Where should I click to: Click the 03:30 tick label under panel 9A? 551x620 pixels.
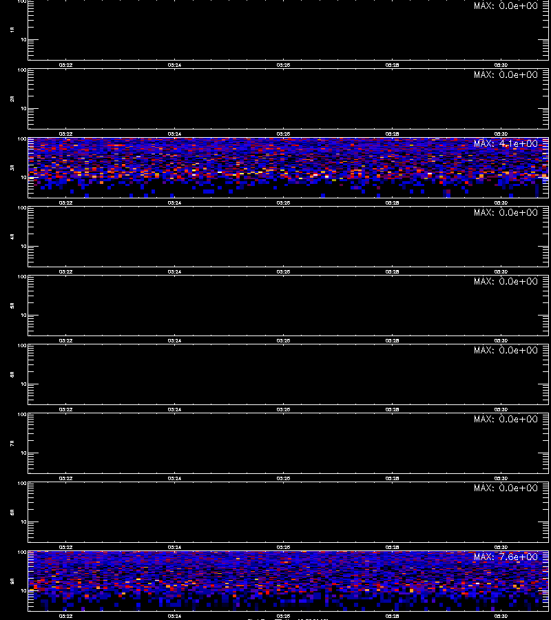pos(501,616)
